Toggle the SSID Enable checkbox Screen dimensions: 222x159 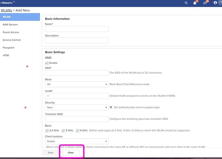click(x=47, y=63)
